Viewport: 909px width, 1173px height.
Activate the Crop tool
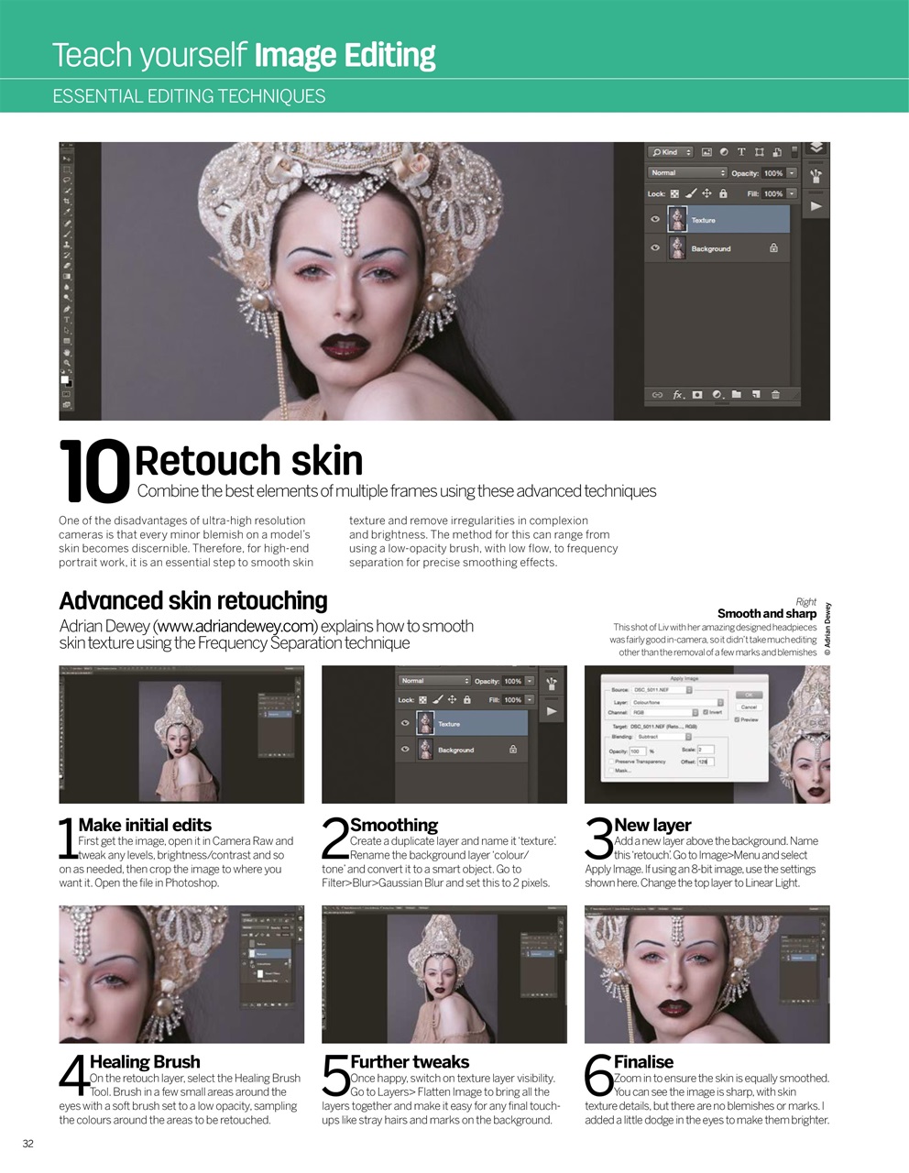click(x=68, y=201)
